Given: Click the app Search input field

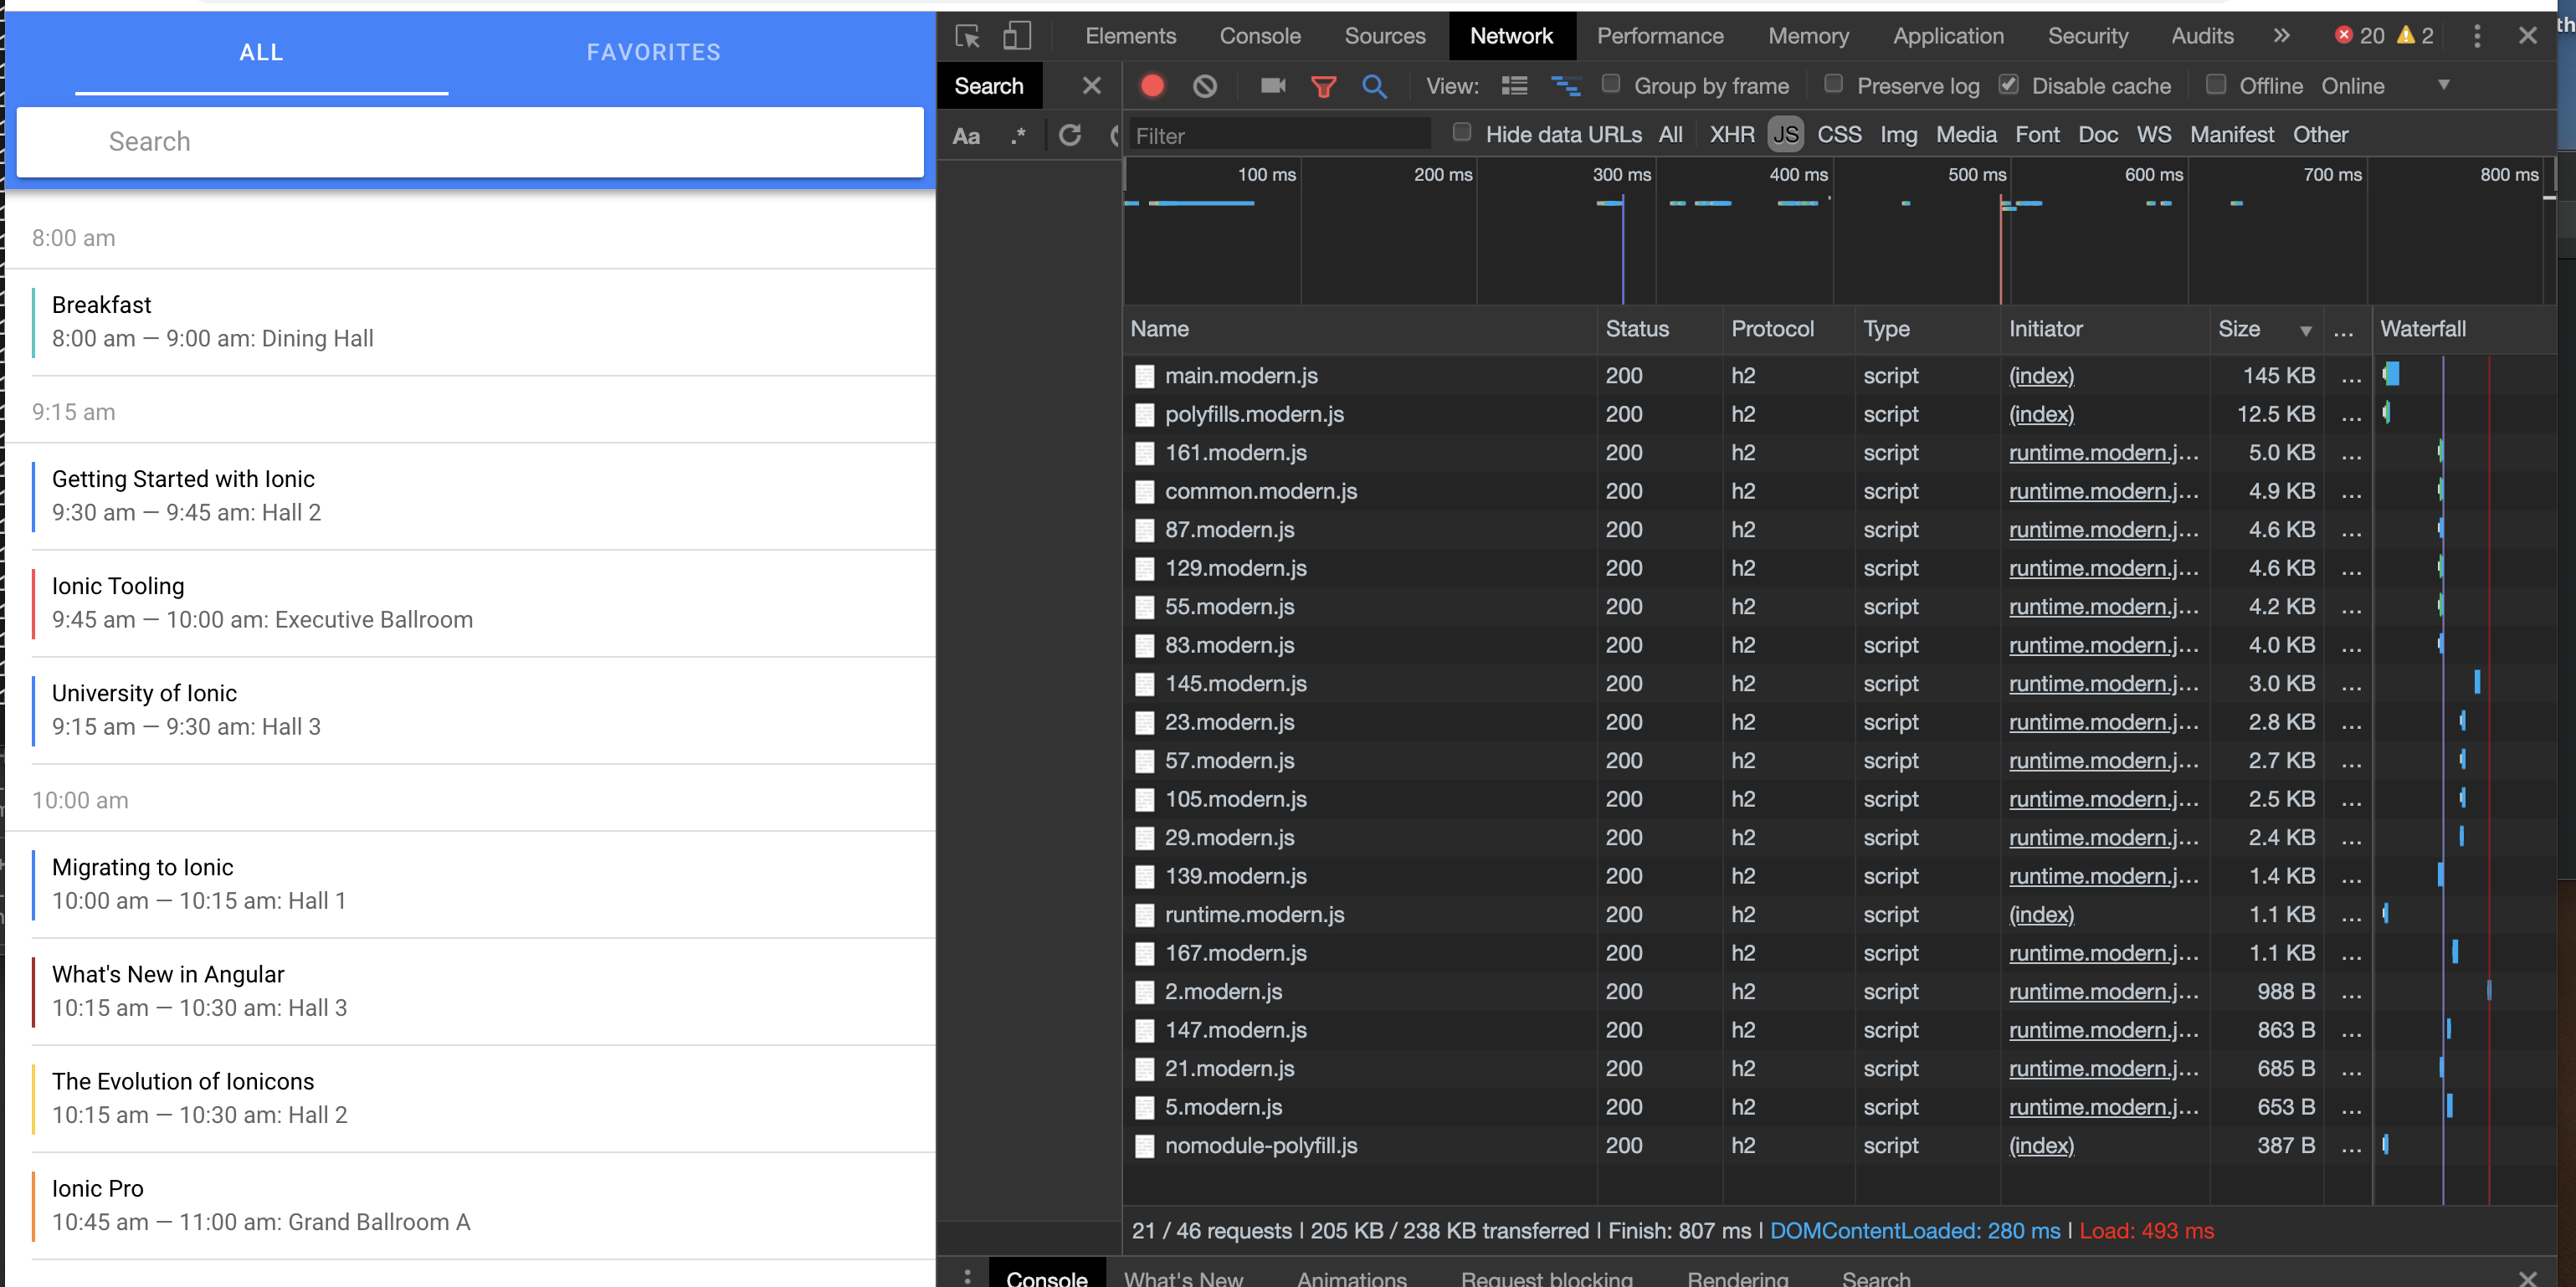Looking at the screenshot, I should pyautogui.click(x=470, y=142).
